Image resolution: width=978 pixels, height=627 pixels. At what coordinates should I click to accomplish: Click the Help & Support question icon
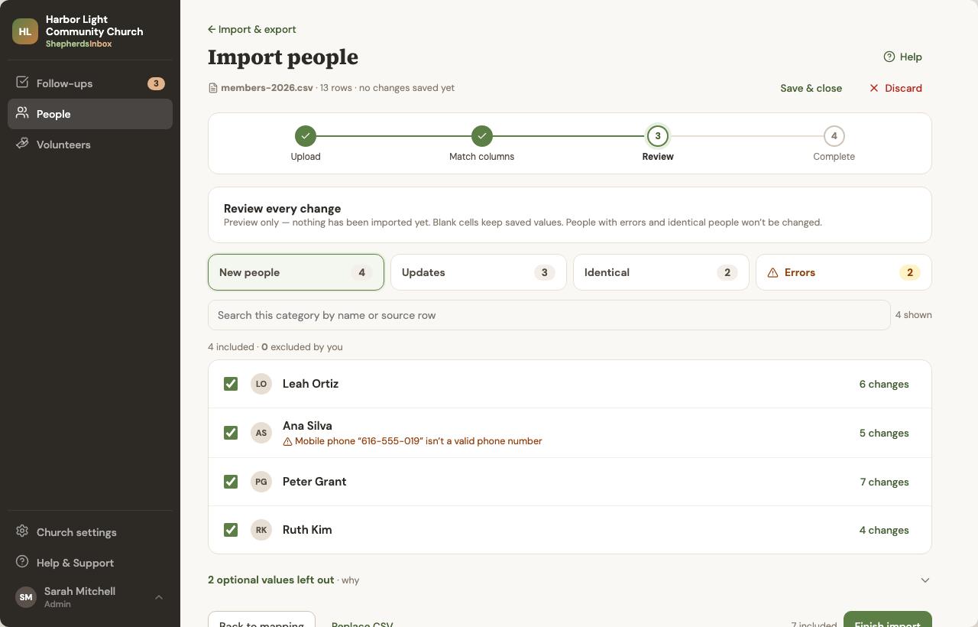pos(22,562)
